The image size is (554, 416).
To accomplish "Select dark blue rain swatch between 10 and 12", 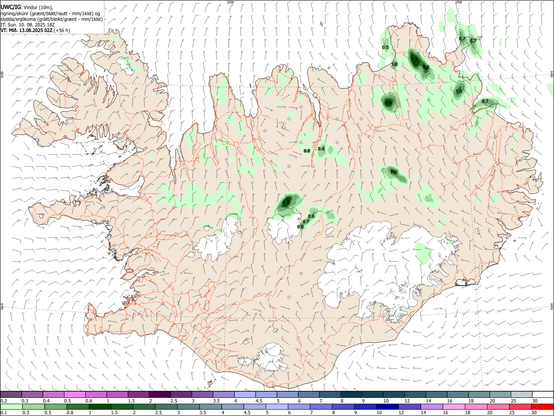I will click(x=387, y=406).
